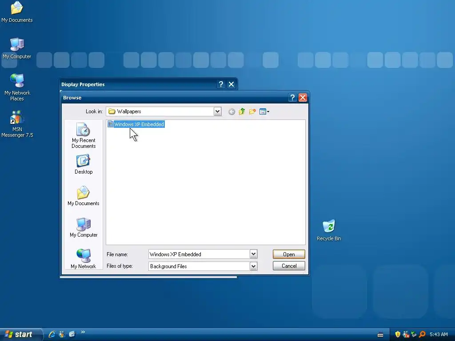
Task: Select MSN Messenger 7.5 desktop shortcut
Action: click(x=17, y=124)
